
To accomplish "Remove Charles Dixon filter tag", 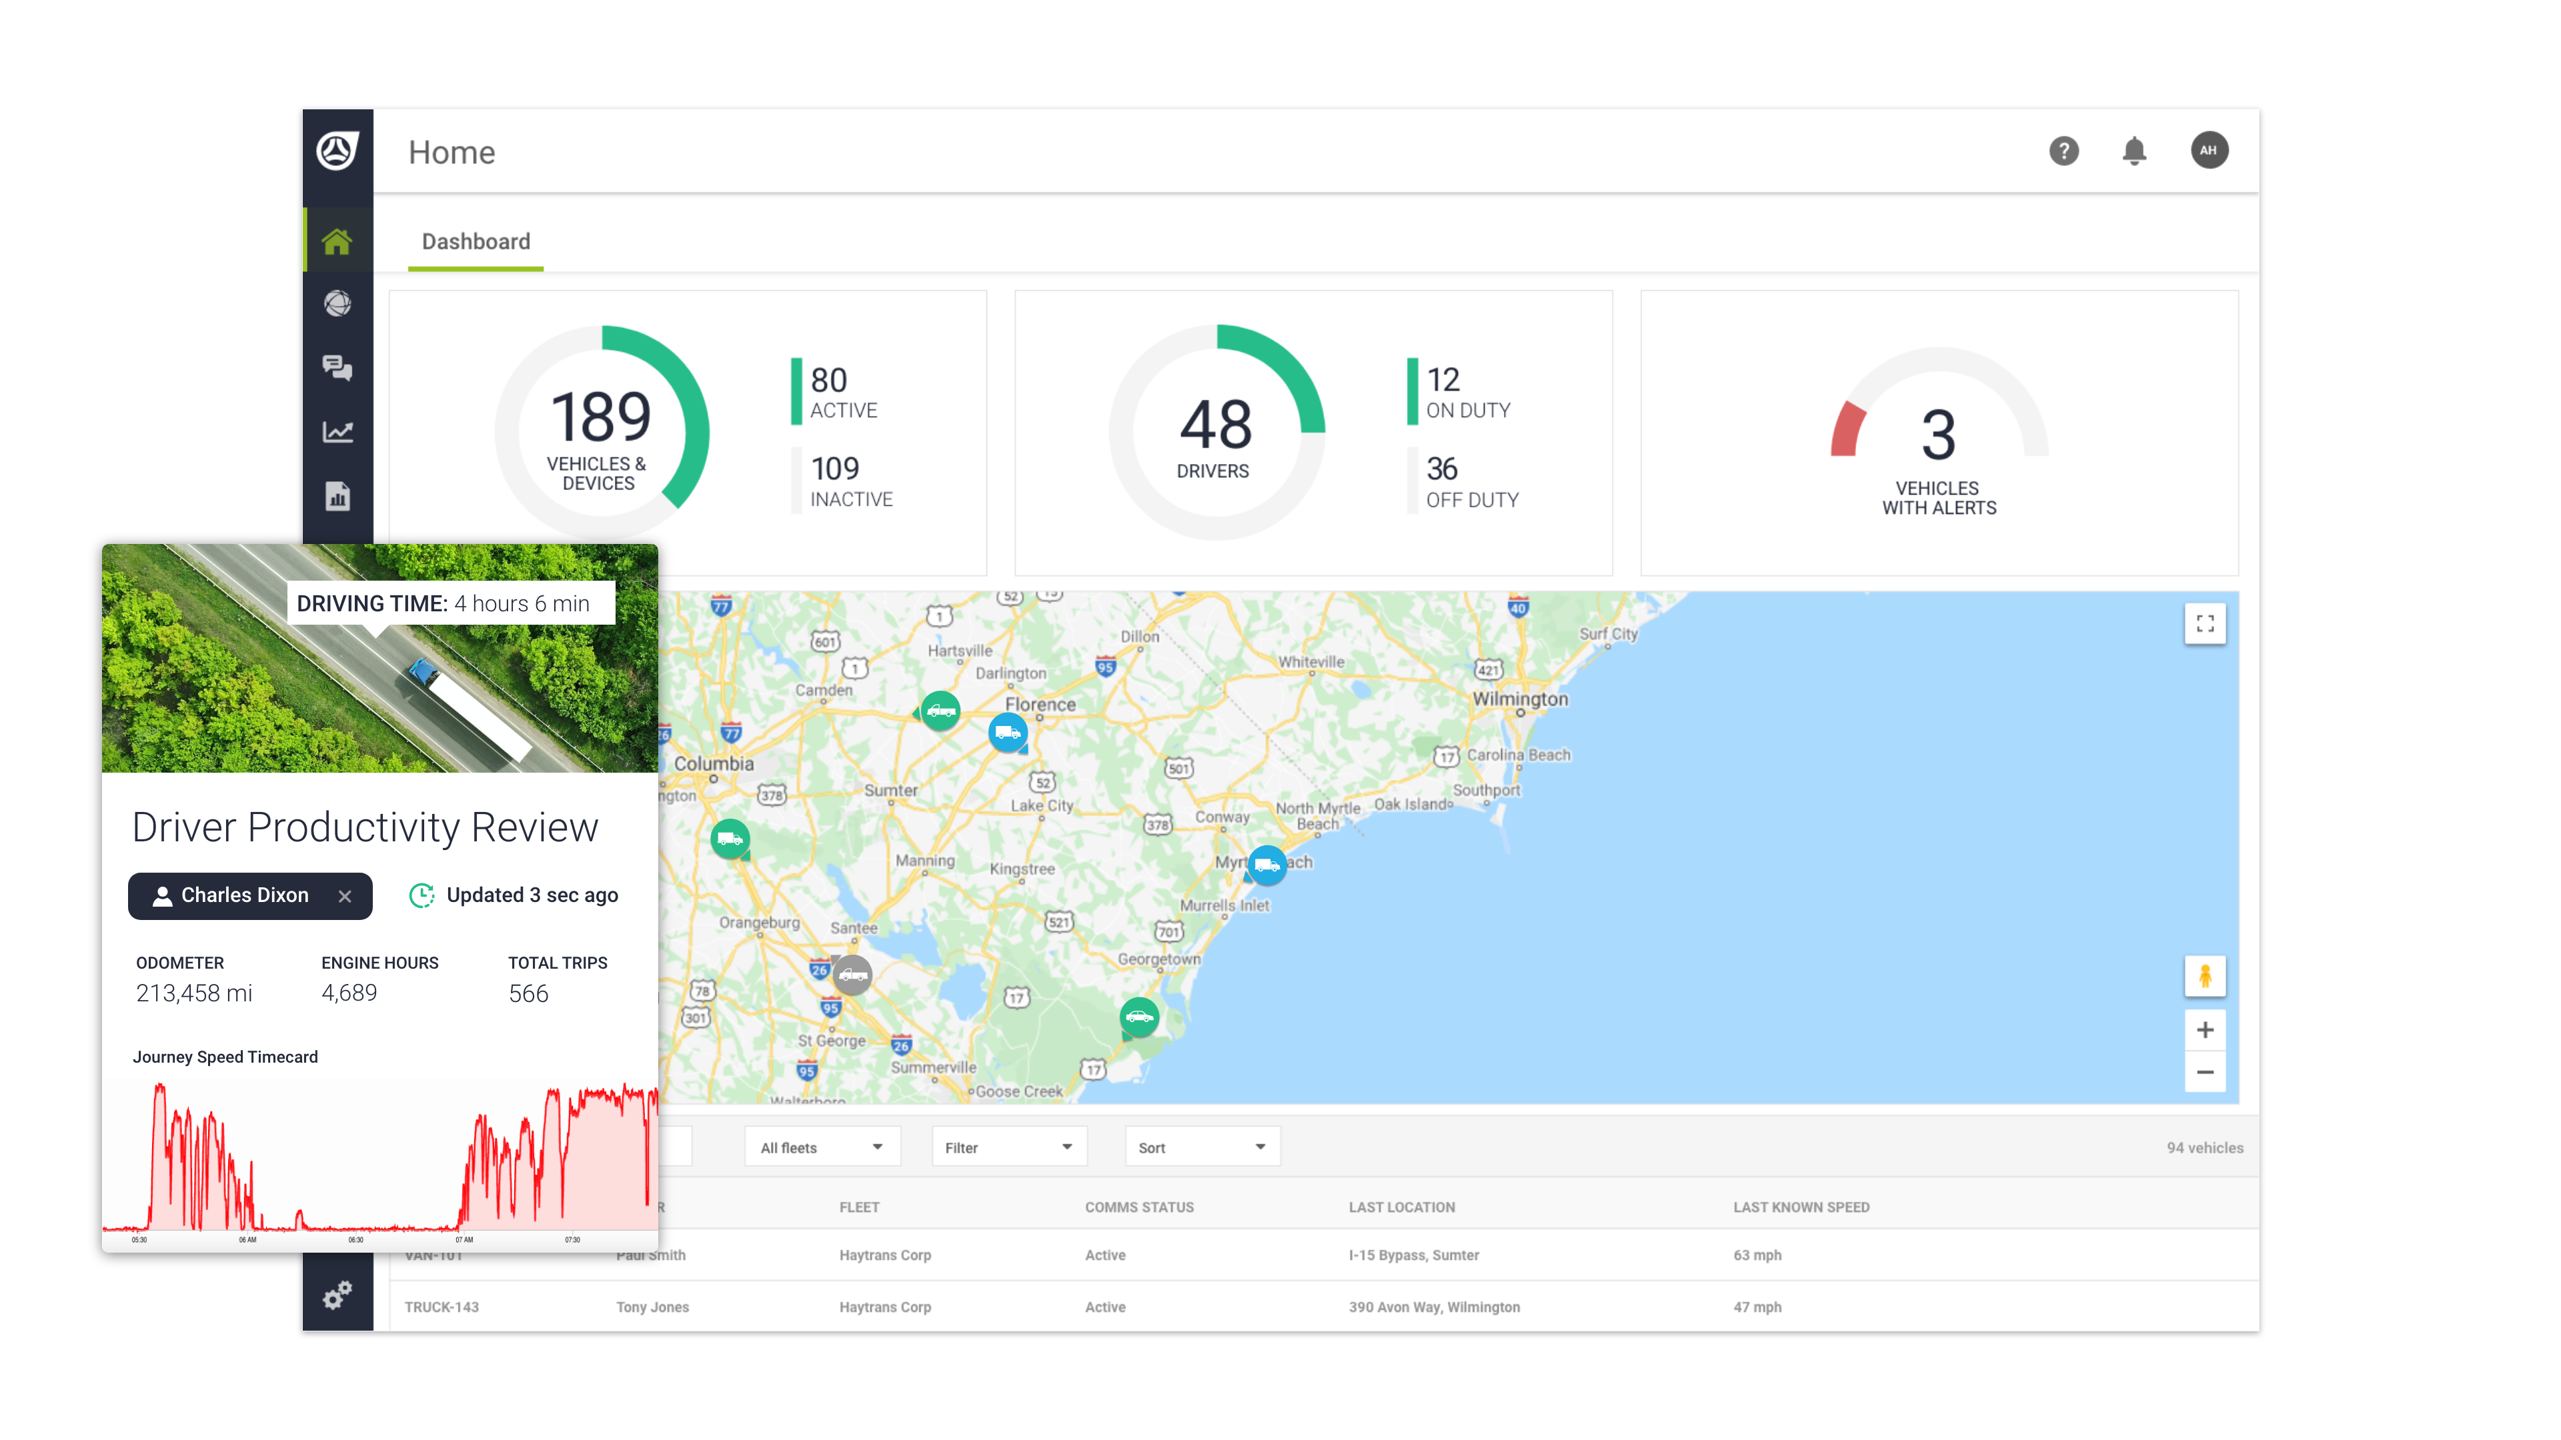I will 347,897.
